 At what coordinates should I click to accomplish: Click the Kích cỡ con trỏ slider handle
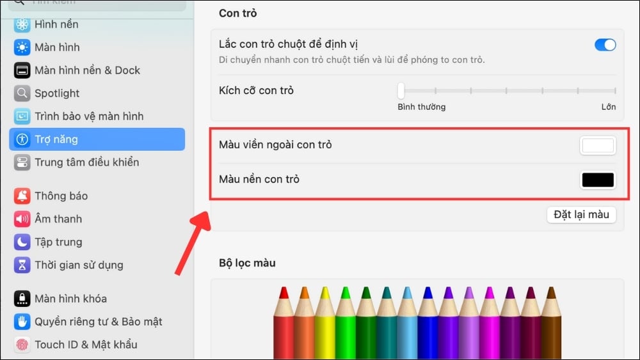click(401, 90)
